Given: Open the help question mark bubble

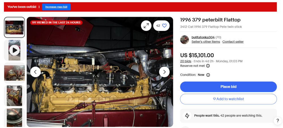Looking at the screenshot, I should point(278,121).
